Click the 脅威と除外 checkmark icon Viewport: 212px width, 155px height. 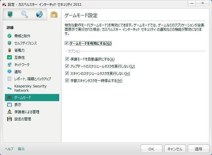[x=9, y=36]
